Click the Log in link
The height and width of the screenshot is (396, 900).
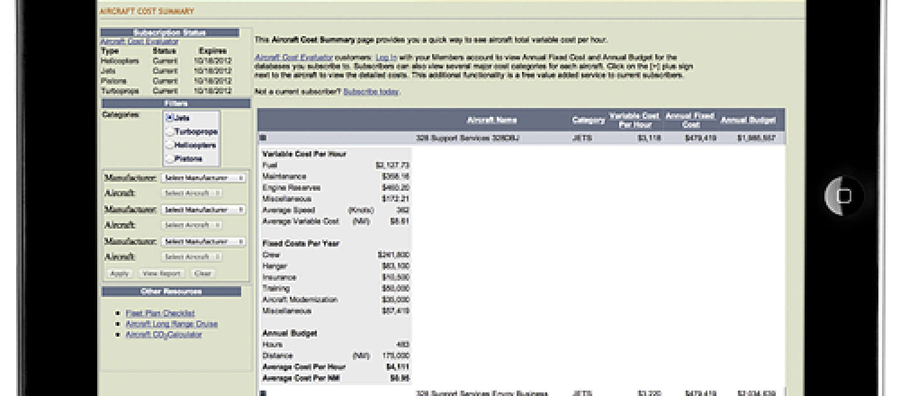[x=386, y=58]
